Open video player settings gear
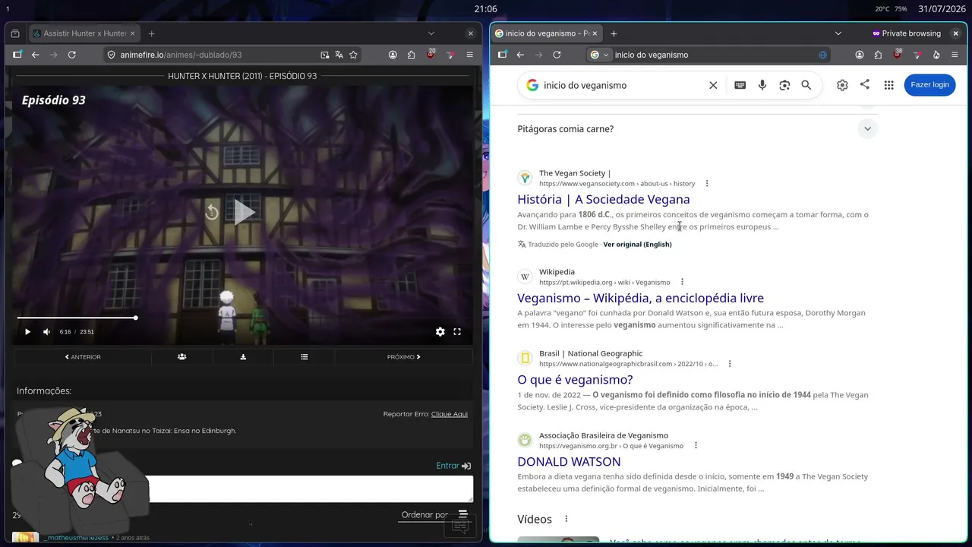Screen dimensions: 972x547 (x=440, y=332)
